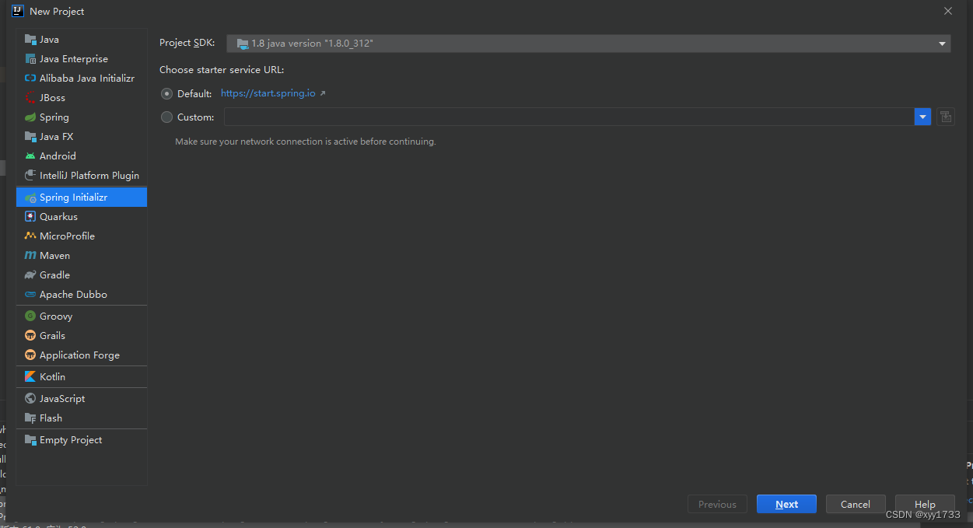Image resolution: width=973 pixels, height=528 pixels.
Task: Click the icon right of Custom URL field
Action: (x=946, y=117)
